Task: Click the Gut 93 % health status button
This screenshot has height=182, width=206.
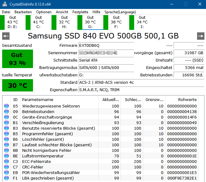Action: [18, 59]
